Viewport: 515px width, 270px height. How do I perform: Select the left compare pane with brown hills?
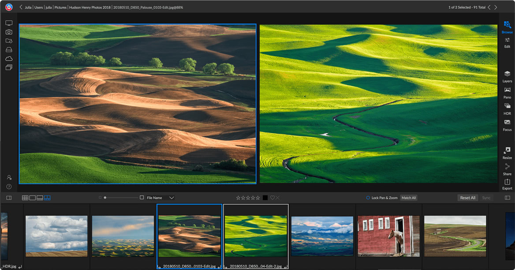(x=138, y=103)
